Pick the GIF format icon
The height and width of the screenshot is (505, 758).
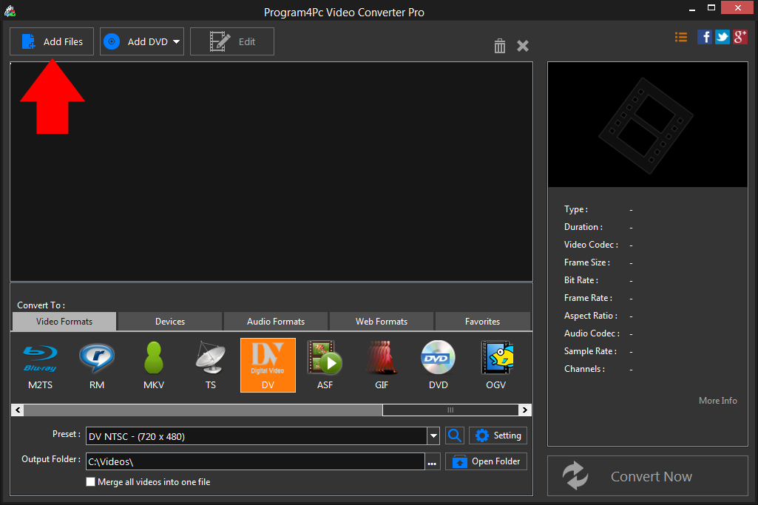click(x=382, y=364)
